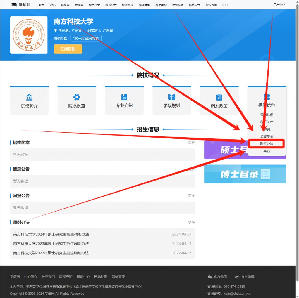The width and height of the screenshot is (299, 298).
Task: Go to 资讯 in the top navigation
Action: click(x=53, y=5)
